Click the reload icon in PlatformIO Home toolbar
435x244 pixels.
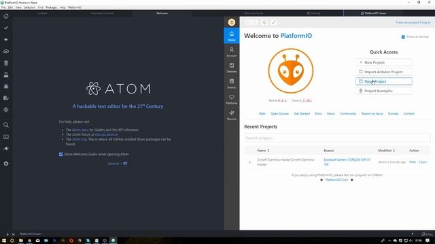pos(264,22)
